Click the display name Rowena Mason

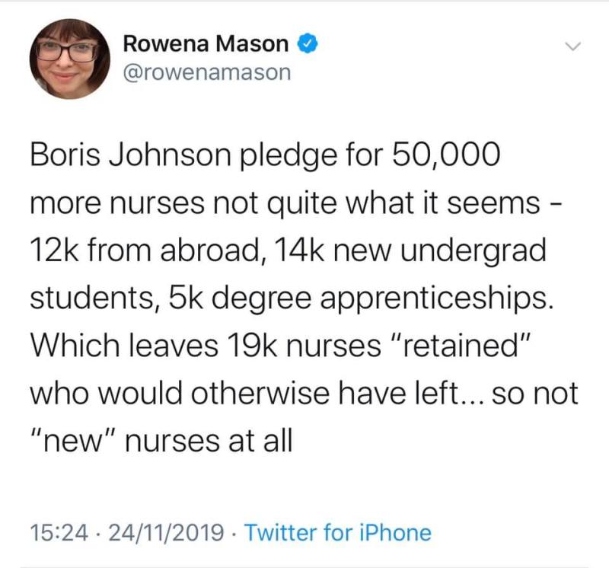pos(206,45)
